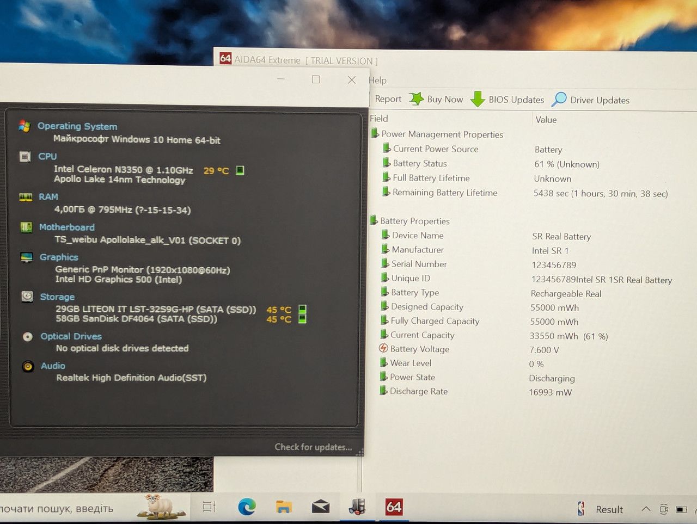Open the Operating System section in Speccy
Viewport: 697px width, 524px height.
click(77, 126)
